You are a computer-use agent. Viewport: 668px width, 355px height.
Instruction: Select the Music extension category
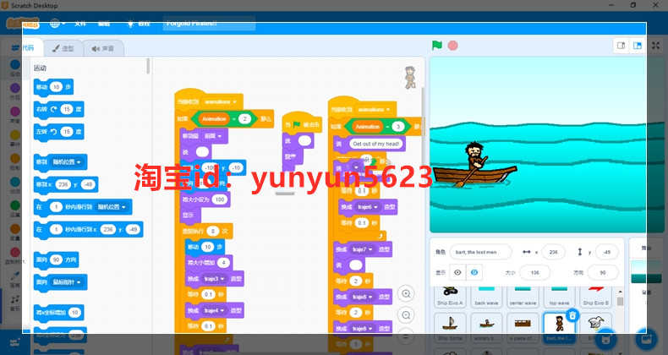(15, 302)
